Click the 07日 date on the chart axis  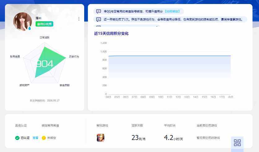(x=135, y=97)
